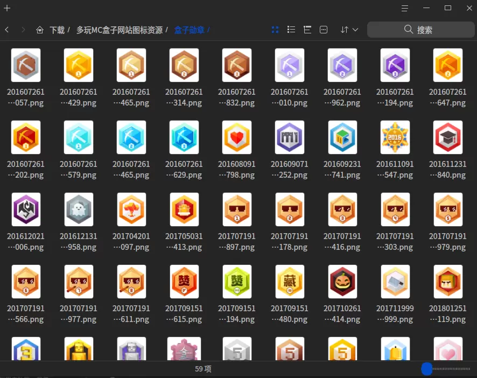477x378 pixels.
Task: Select blue pickaxe badge …629.png
Action: pyautogui.click(x=184, y=137)
